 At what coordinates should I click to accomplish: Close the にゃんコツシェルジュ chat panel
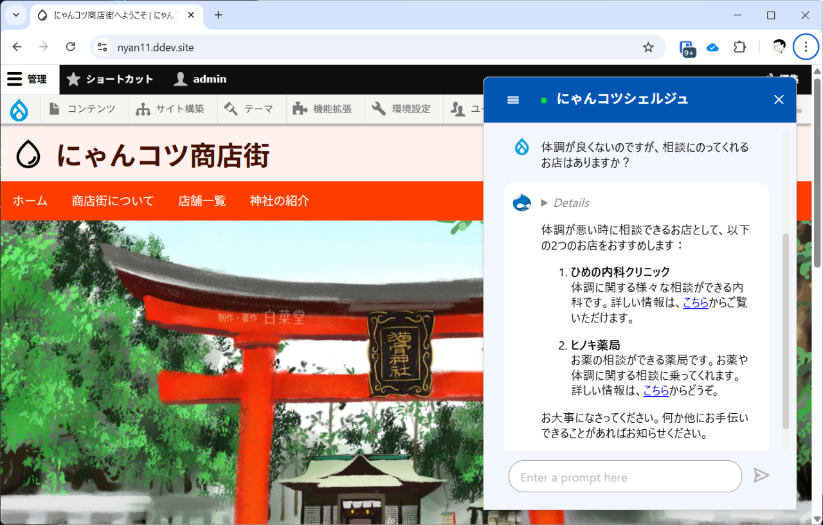click(x=779, y=100)
